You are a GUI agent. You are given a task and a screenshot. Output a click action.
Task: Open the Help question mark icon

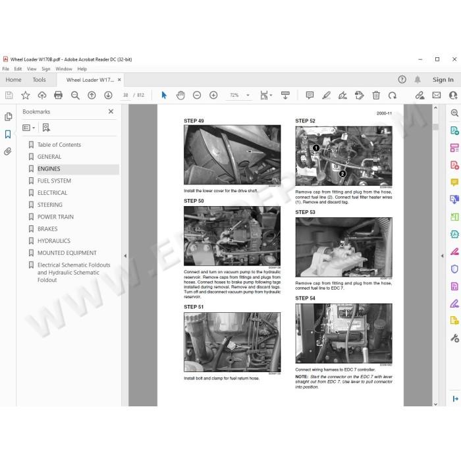pyautogui.click(x=402, y=80)
